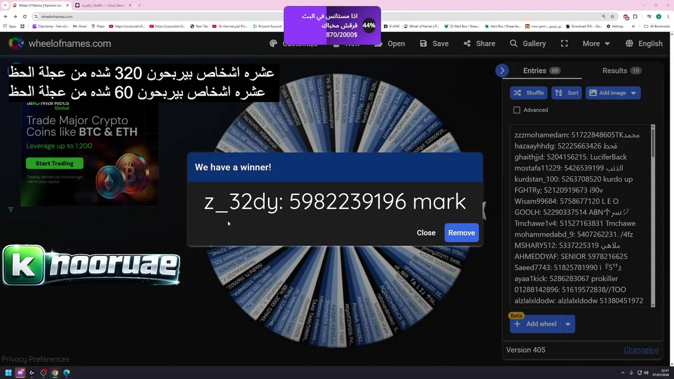
Task: Open a new browser tab
Action: pyautogui.click(x=139, y=5)
